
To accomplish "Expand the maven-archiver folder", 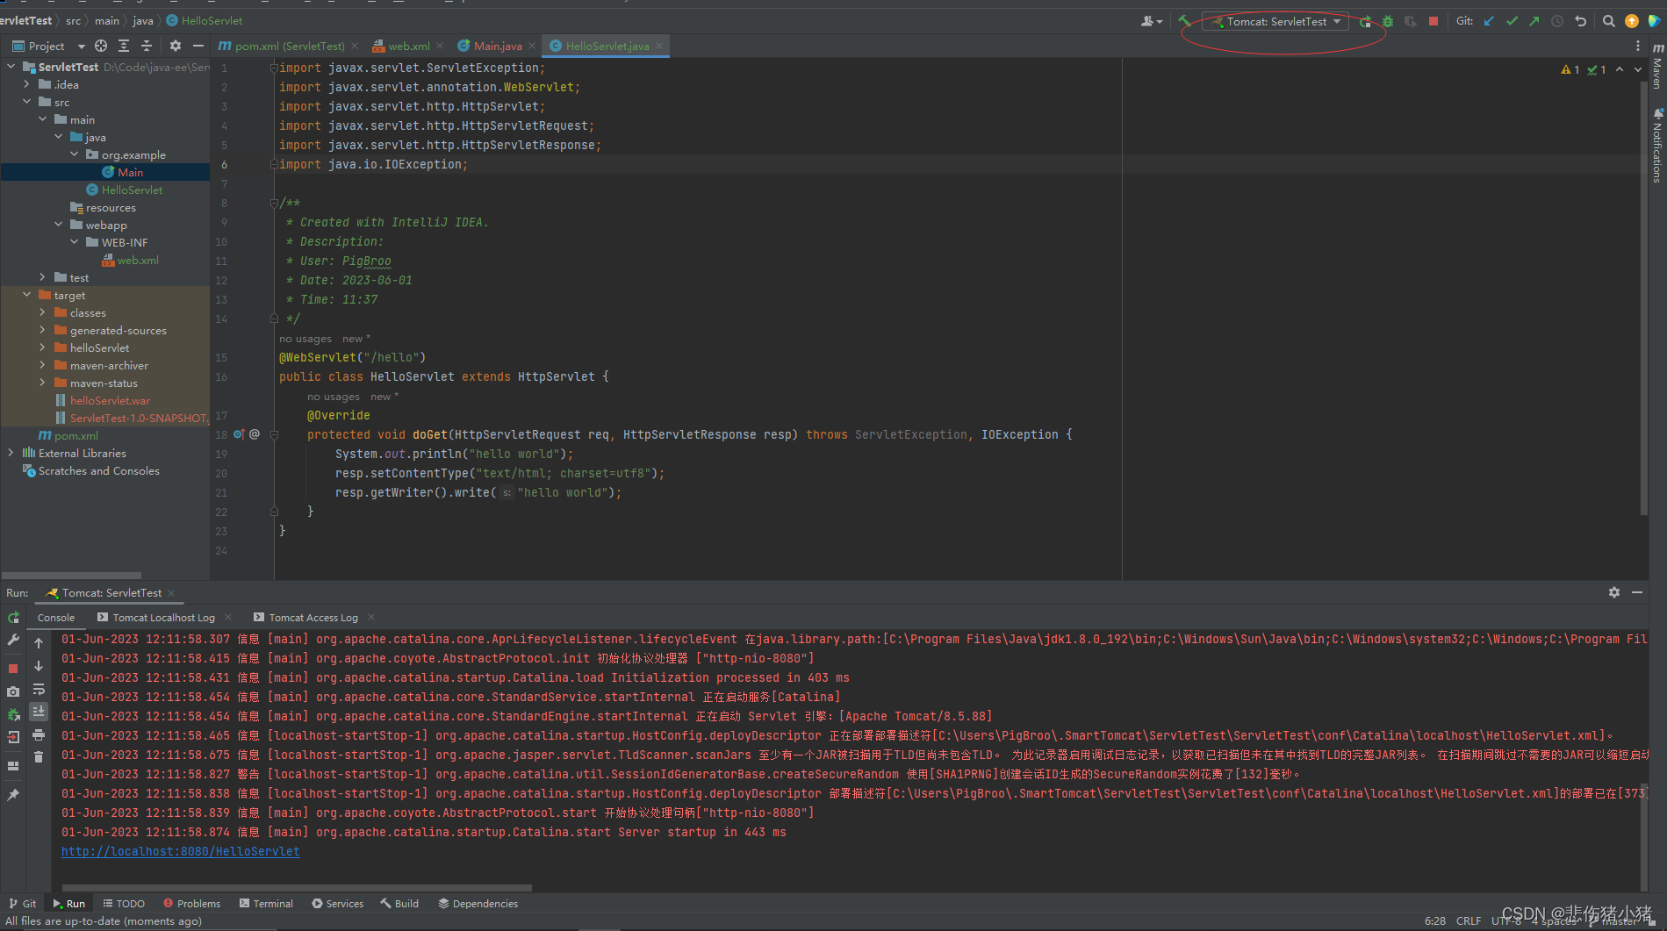I will point(42,365).
